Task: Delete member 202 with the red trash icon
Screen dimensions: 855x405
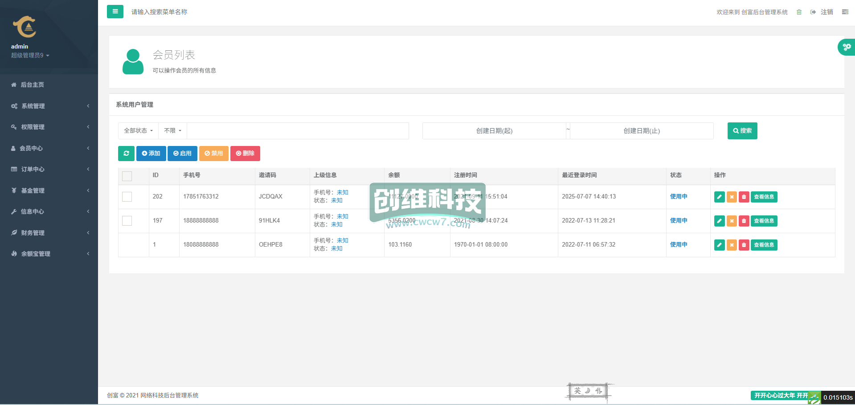Action: [744, 197]
